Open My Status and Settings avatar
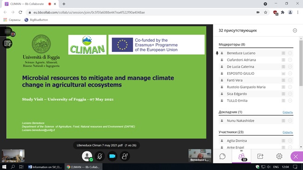 [87, 156]
